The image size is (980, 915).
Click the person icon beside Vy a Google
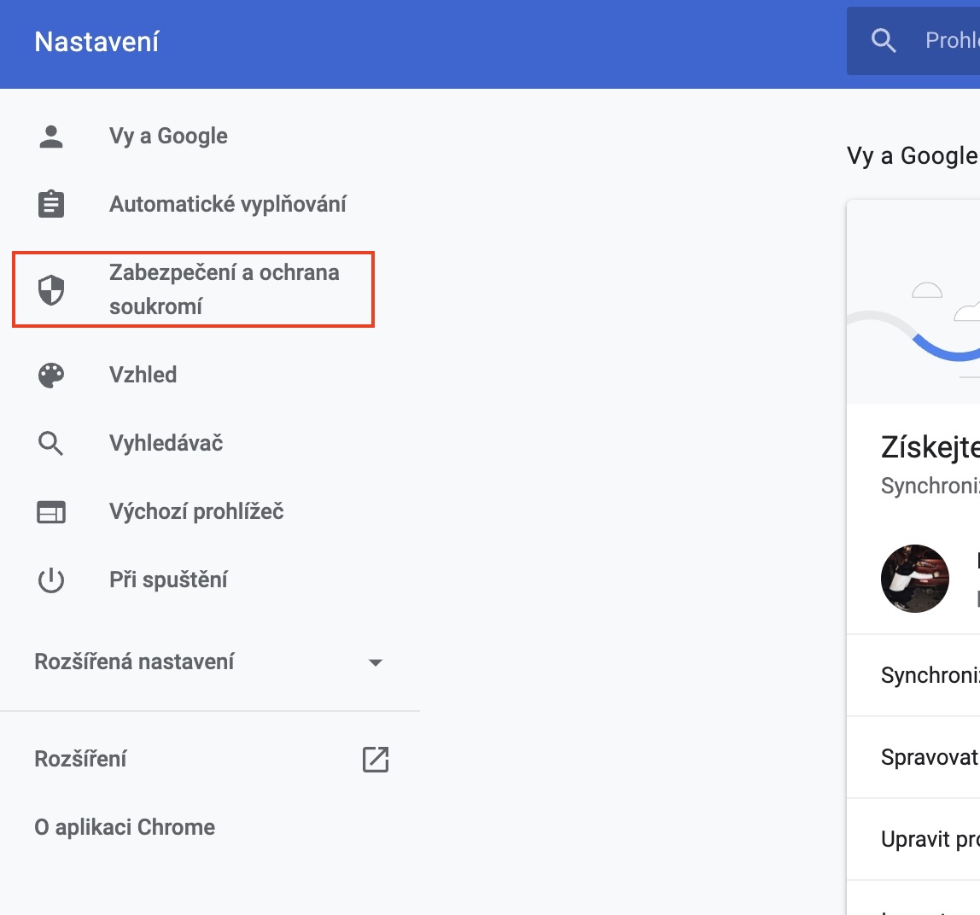(x=51, y=137)
